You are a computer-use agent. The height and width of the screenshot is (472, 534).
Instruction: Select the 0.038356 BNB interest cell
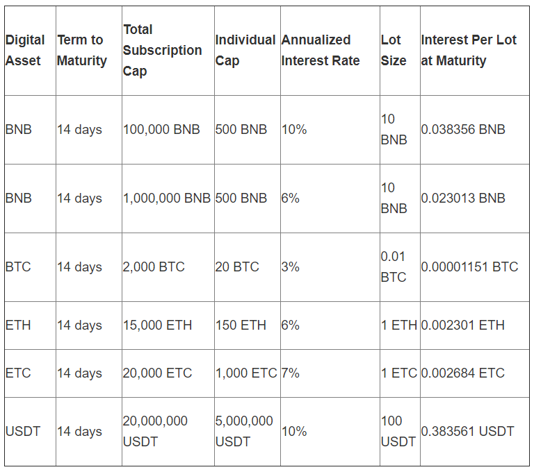(x=463, y=130)
